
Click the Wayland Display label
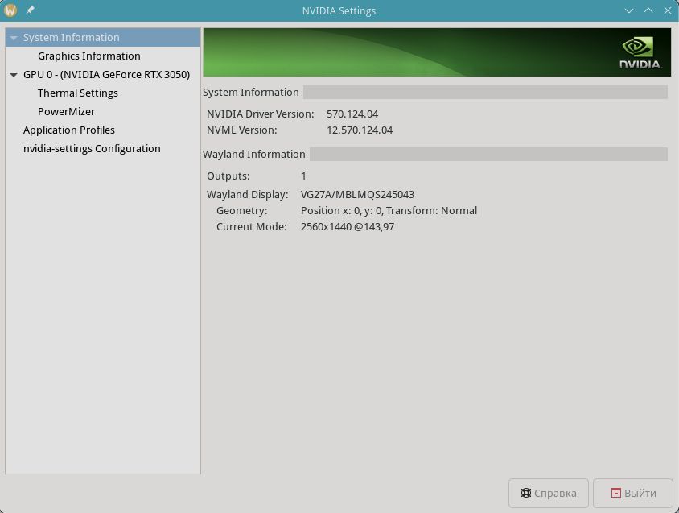(247, 194)
